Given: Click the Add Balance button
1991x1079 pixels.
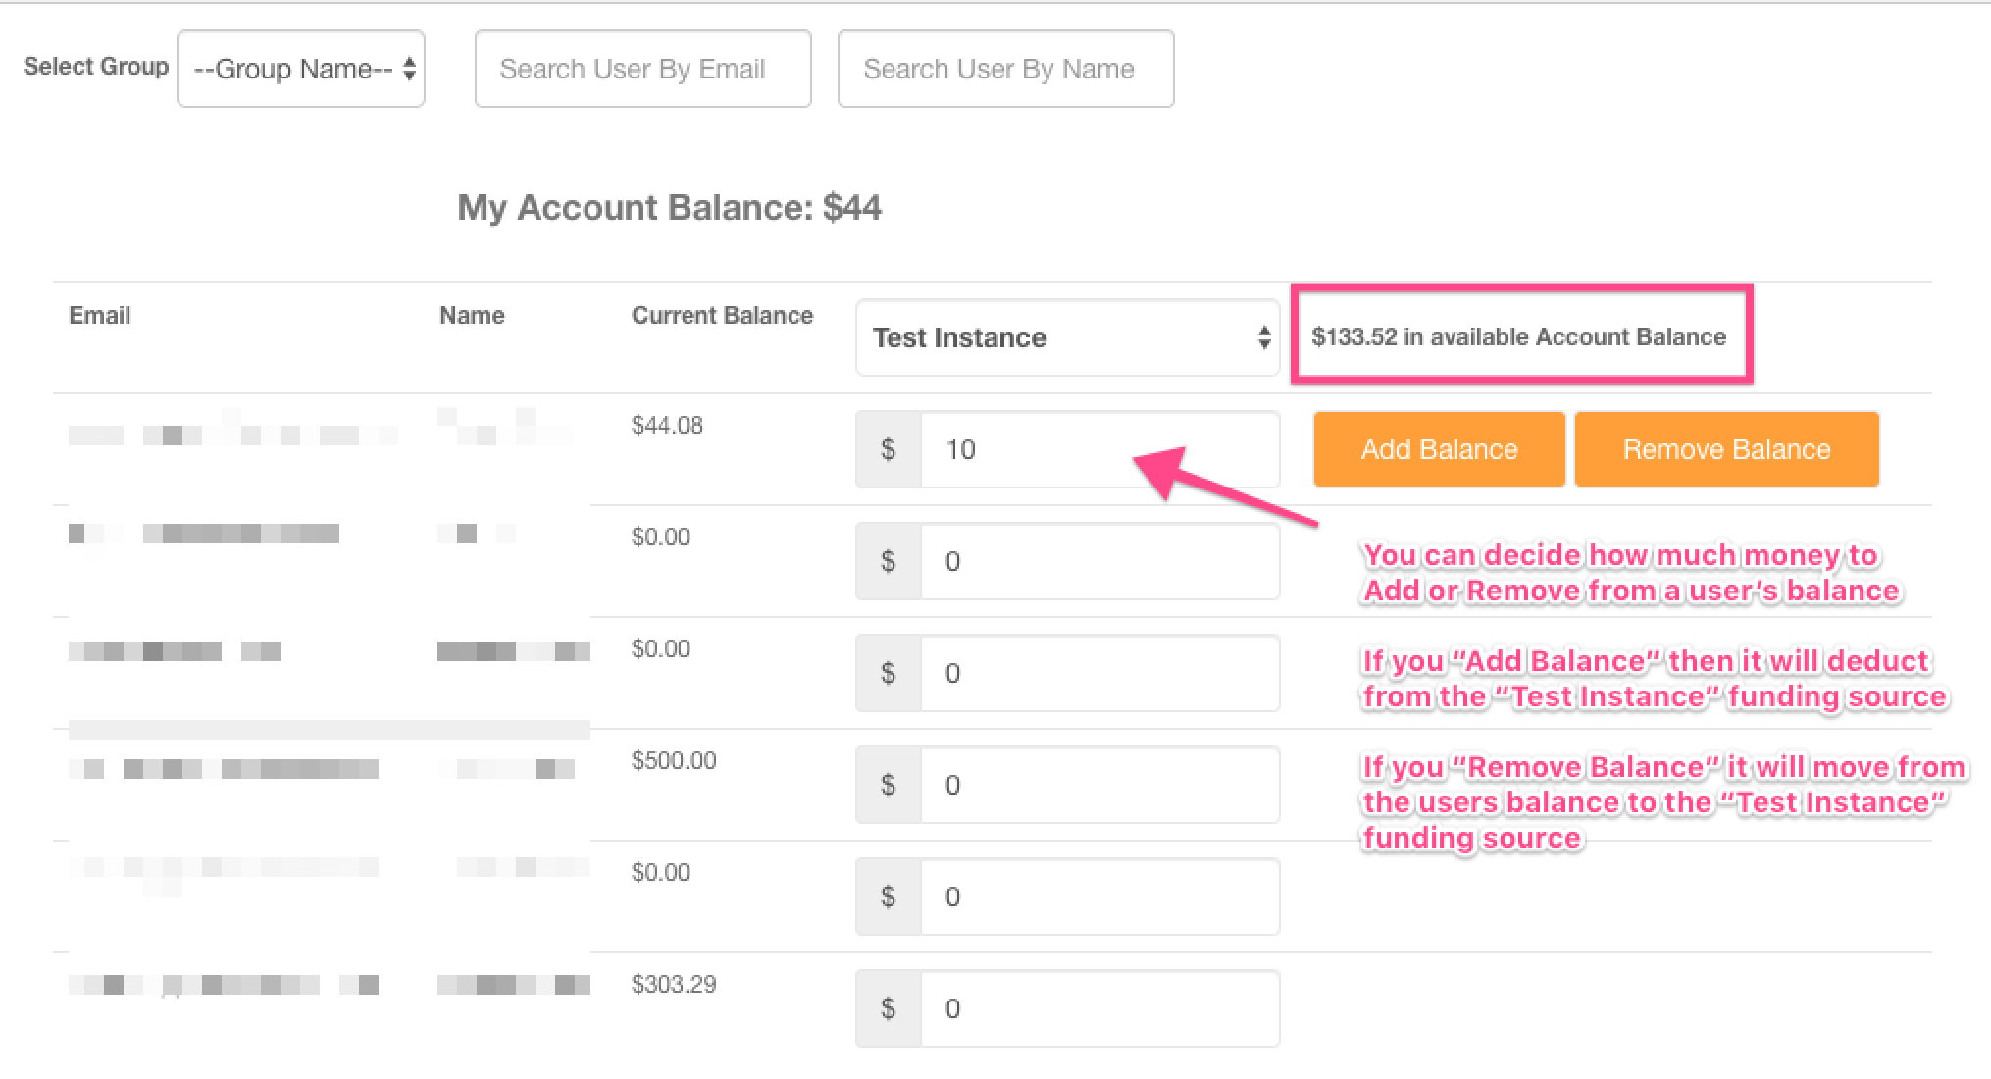Looking at the screenshot, I should [x=1439, y=449].
